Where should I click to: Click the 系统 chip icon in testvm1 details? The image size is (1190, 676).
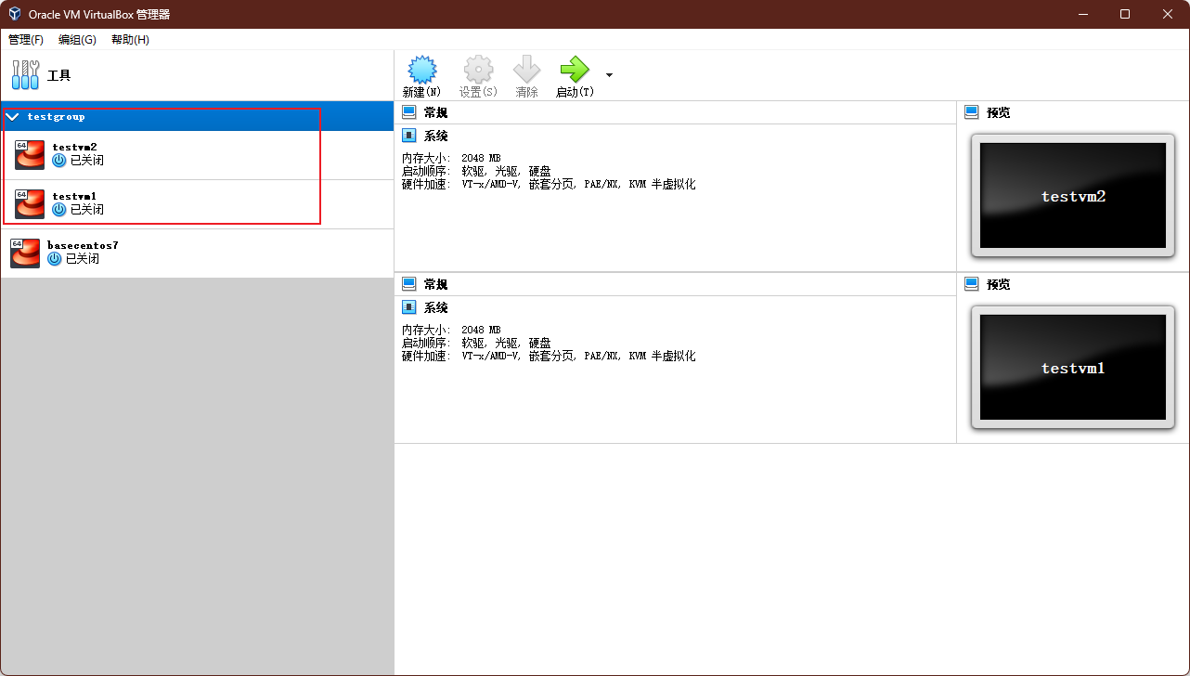pos(408,307)
